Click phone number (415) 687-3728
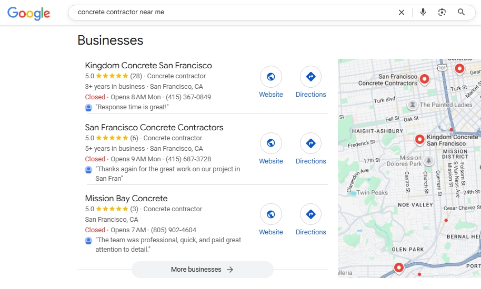The width and height of the screenshot is (481, 289). (188, 159)
